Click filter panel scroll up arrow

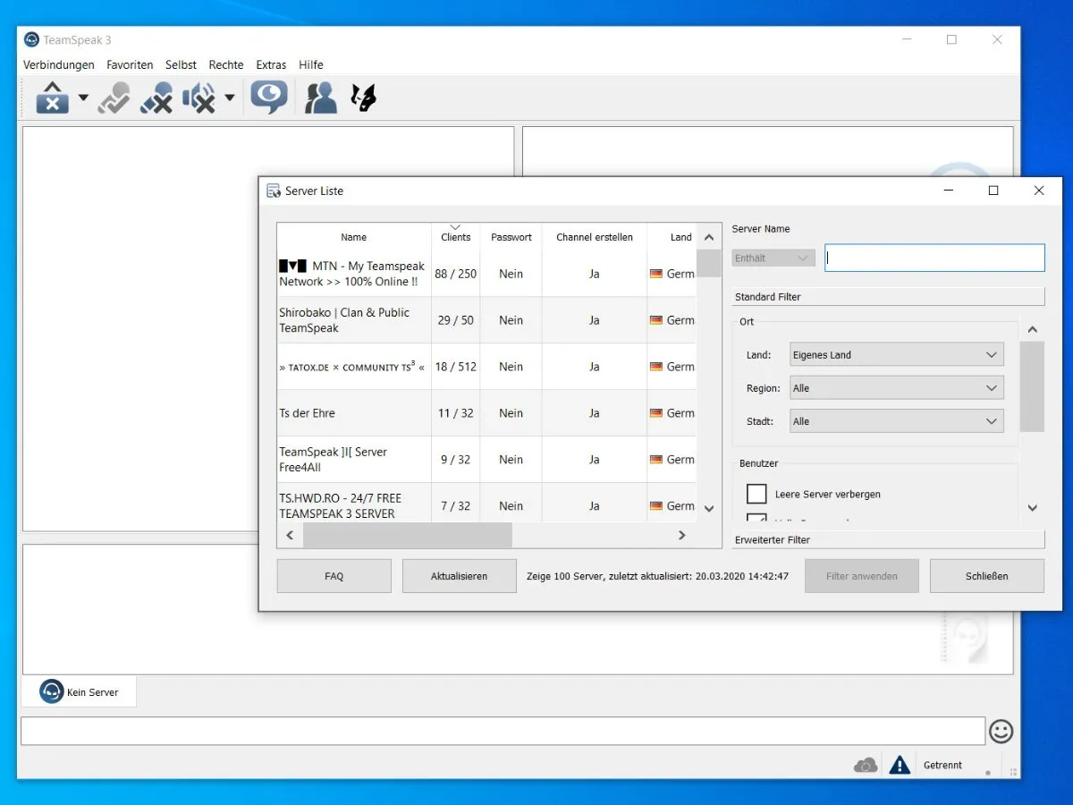(x=1033, y=330)
